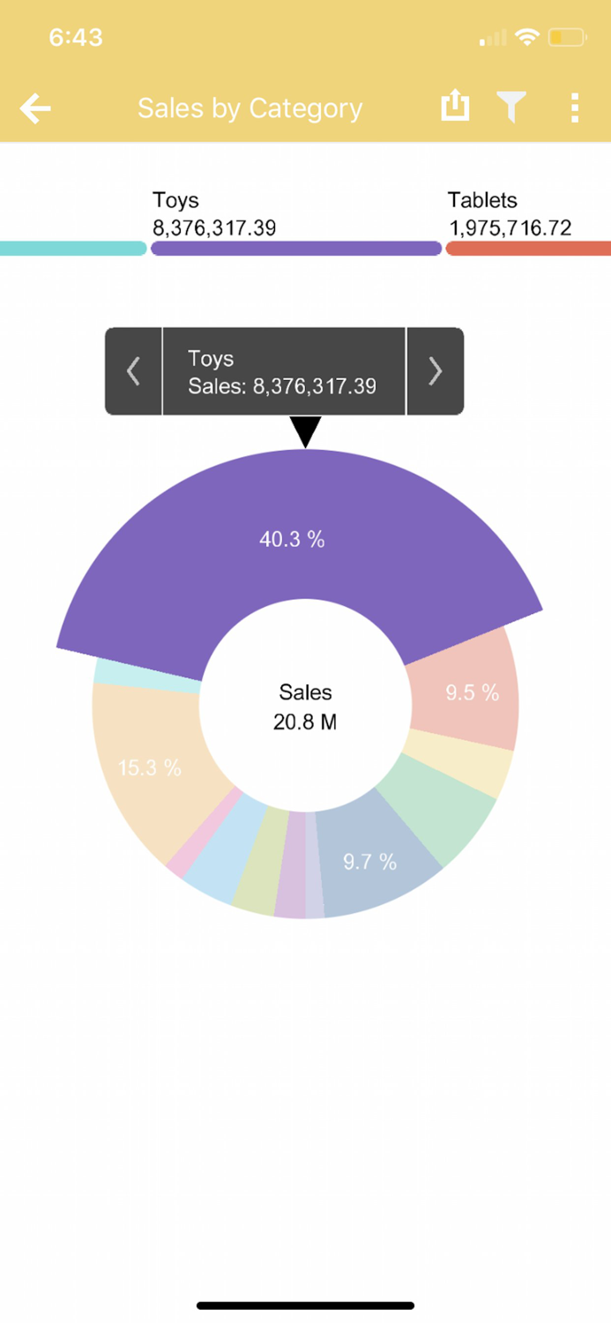611x1323 pixels.
Task: Tap the Wi-Fi icon in the status bar
Action: 527,37
